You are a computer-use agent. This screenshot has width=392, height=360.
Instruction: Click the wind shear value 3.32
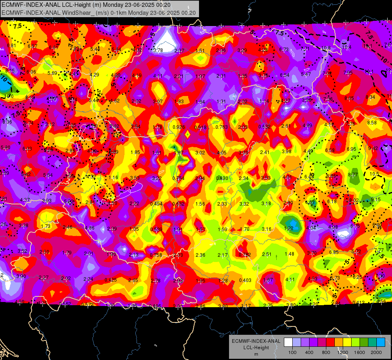click(x=244, y=204)
